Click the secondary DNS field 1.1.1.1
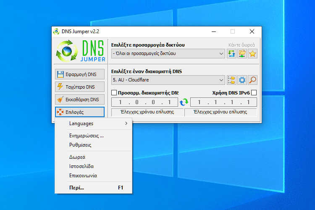The height and width of the screenshot is (210, 315). pyautogui.click(x=223, y=102)
